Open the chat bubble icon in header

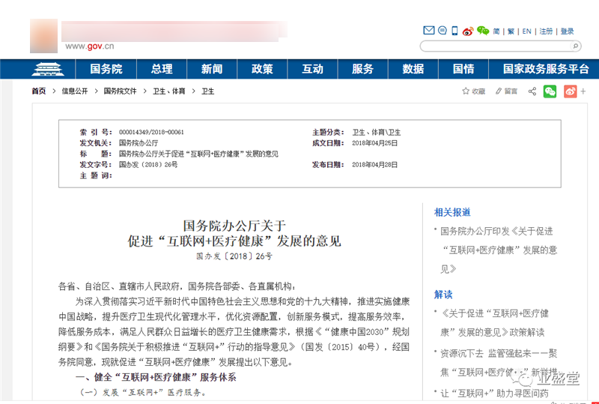pyautogui.click(x=442, y=31)
